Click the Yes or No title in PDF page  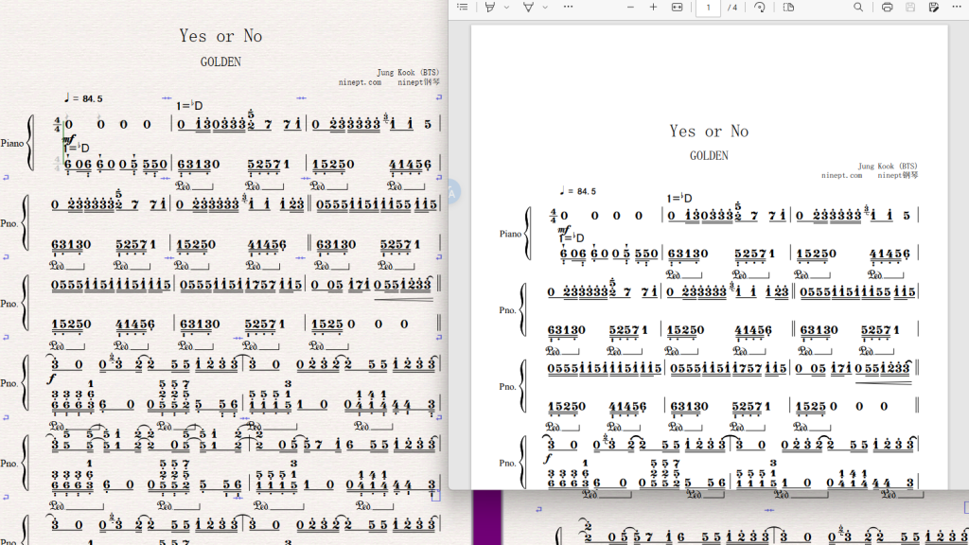(709, 131)
